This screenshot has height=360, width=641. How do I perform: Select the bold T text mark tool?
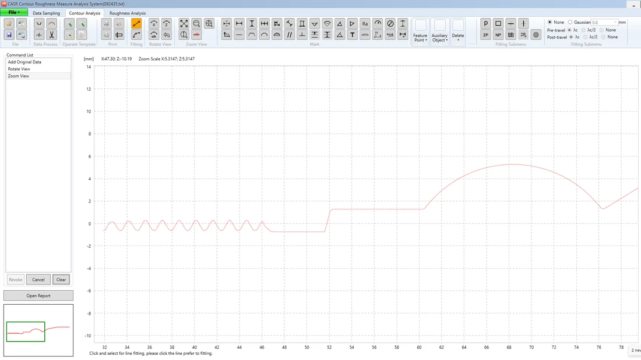353,35
